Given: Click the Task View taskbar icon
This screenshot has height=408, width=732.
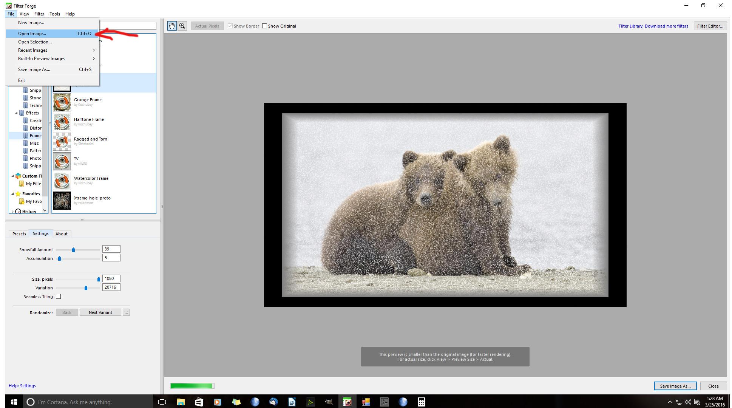Looking at the screenshot, I should pos(162,402).
